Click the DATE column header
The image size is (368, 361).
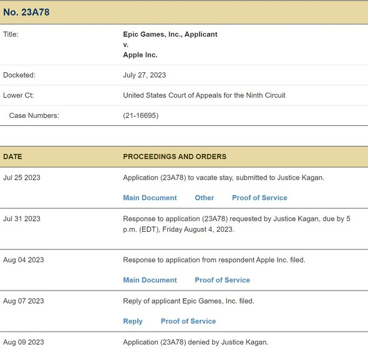click(x=12, y=156)
